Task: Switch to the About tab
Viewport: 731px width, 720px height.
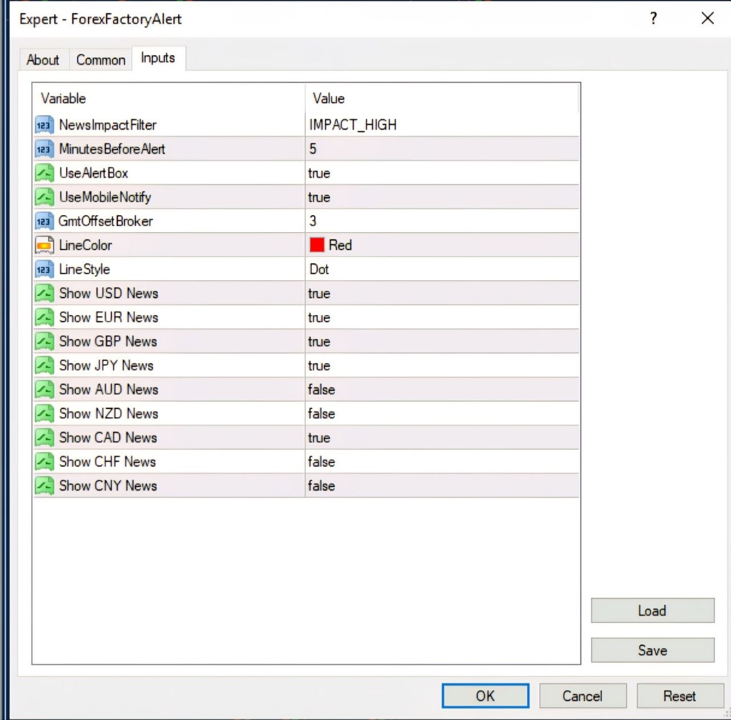Action: click(43, 60)
